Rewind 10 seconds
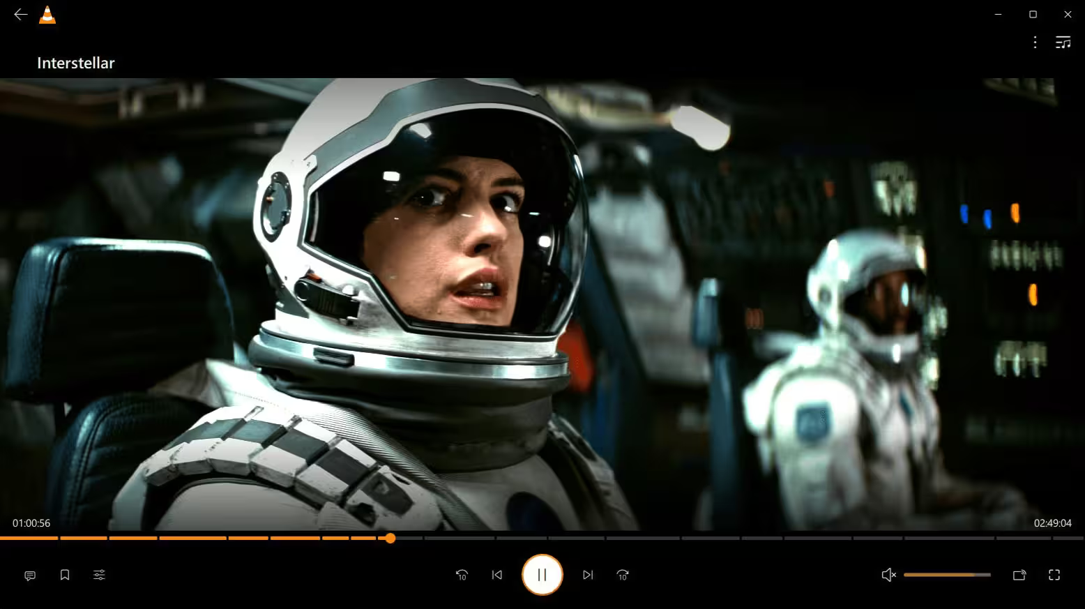This screenshot has height=609, width=1085. click(x=462, y=575)
